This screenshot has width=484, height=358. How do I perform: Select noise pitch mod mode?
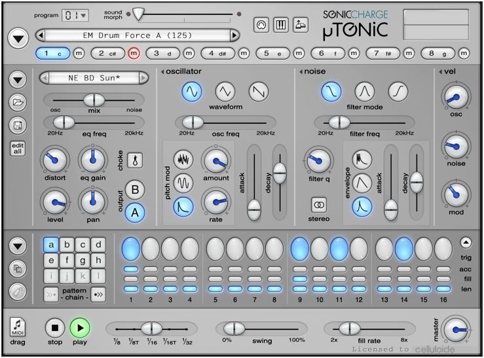click(x=183, y=160)
